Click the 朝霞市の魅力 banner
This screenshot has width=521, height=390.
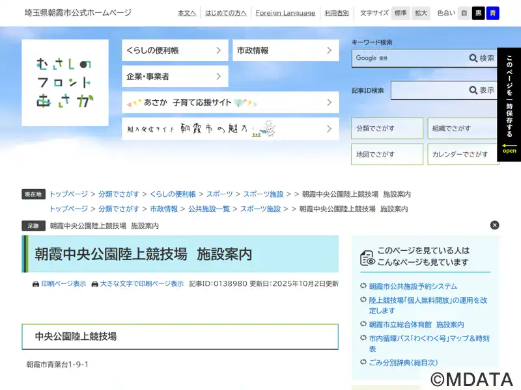click(231, 129)
